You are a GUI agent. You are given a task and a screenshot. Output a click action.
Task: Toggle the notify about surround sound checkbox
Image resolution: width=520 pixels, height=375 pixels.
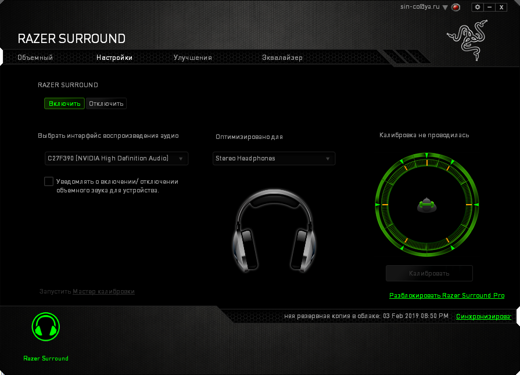pos(49,181)
